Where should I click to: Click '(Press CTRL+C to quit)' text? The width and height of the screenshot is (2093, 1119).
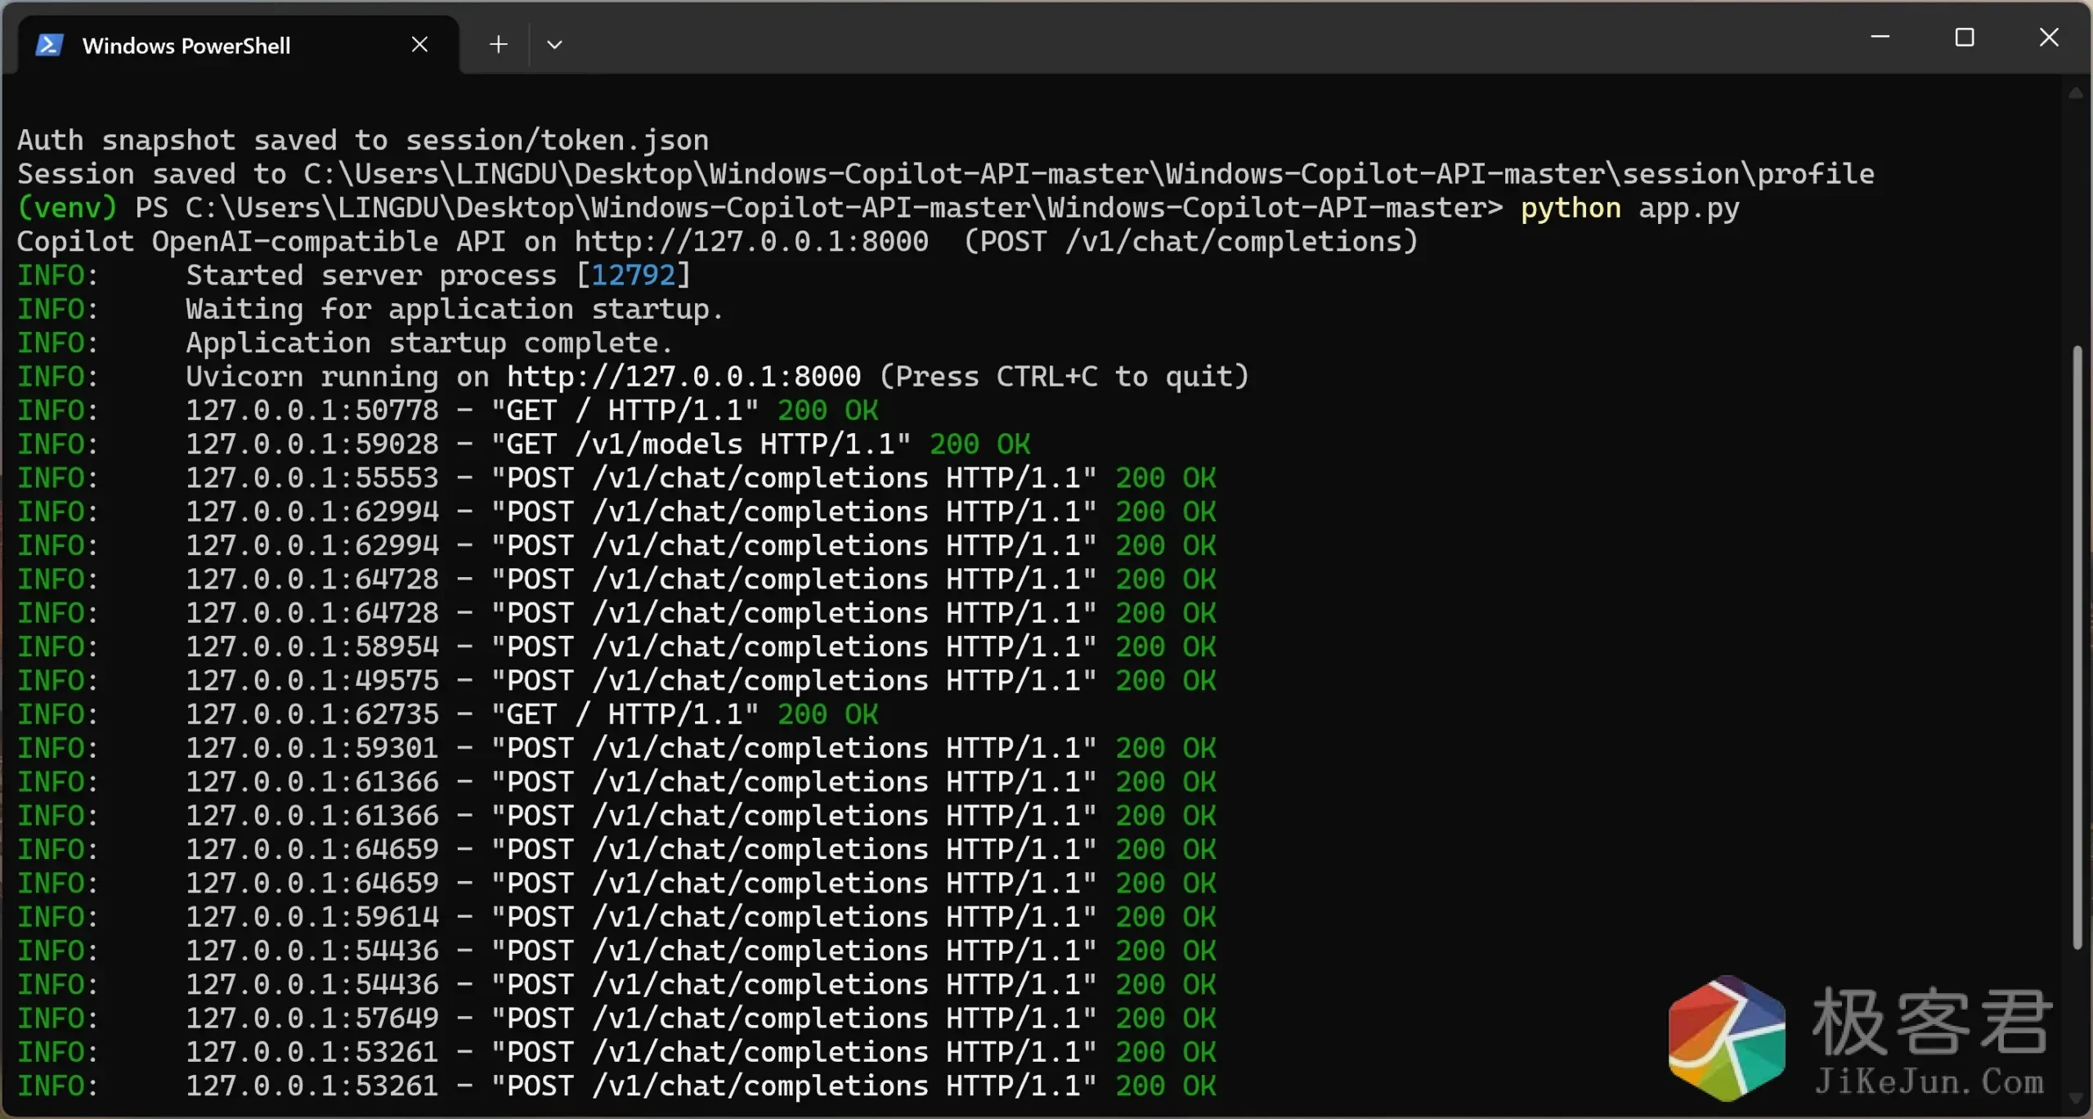(1064, 377)
